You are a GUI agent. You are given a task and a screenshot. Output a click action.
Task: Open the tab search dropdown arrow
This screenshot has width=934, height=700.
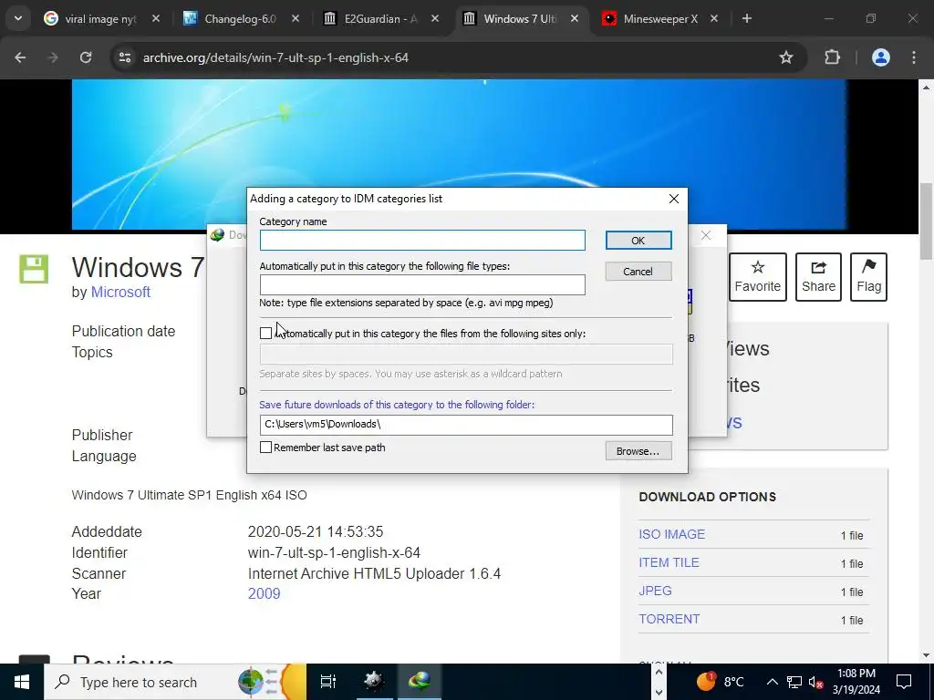18,18
